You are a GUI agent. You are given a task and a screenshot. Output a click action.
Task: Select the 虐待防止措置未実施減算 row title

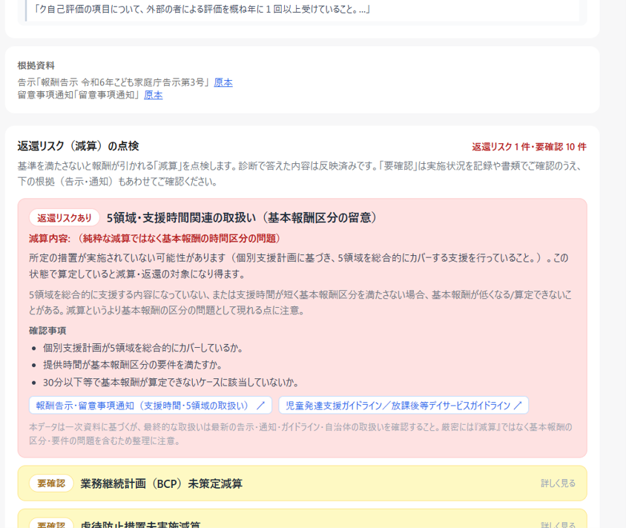tap(140, 525)
